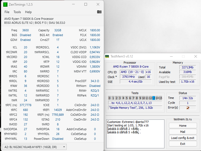Click B550 AORUS ELITE V2 BIOS line
Image resolution: width=201 pixels, height=151 pixels.
35,23
